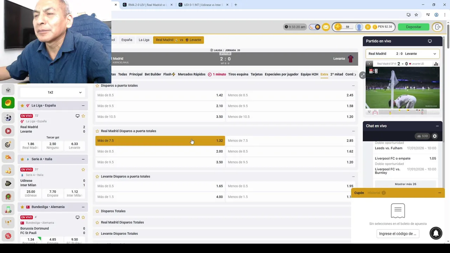The width and height of the screenshot is (450, 253).
Task: Bet Inter Milan at 1.12
Action: tap(75, 193)
